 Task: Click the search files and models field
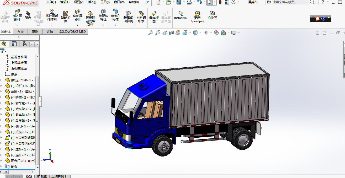(x=290, y=2)
